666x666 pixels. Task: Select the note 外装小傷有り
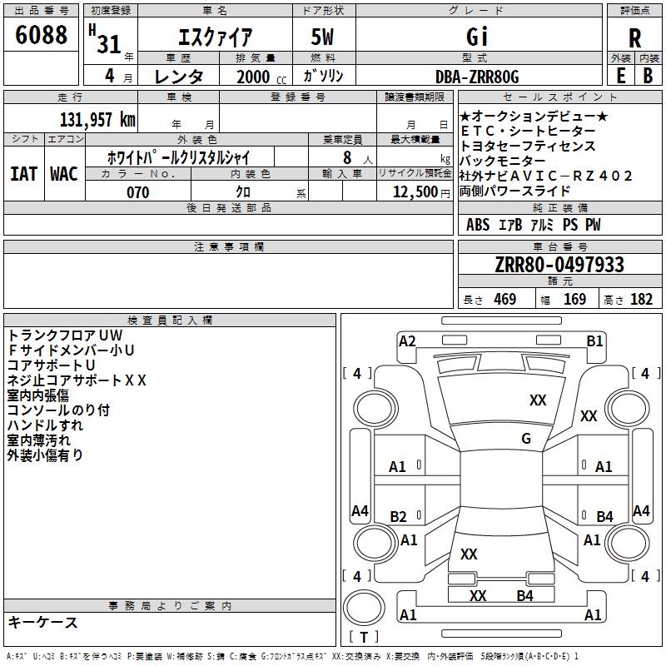pos(45,455)
